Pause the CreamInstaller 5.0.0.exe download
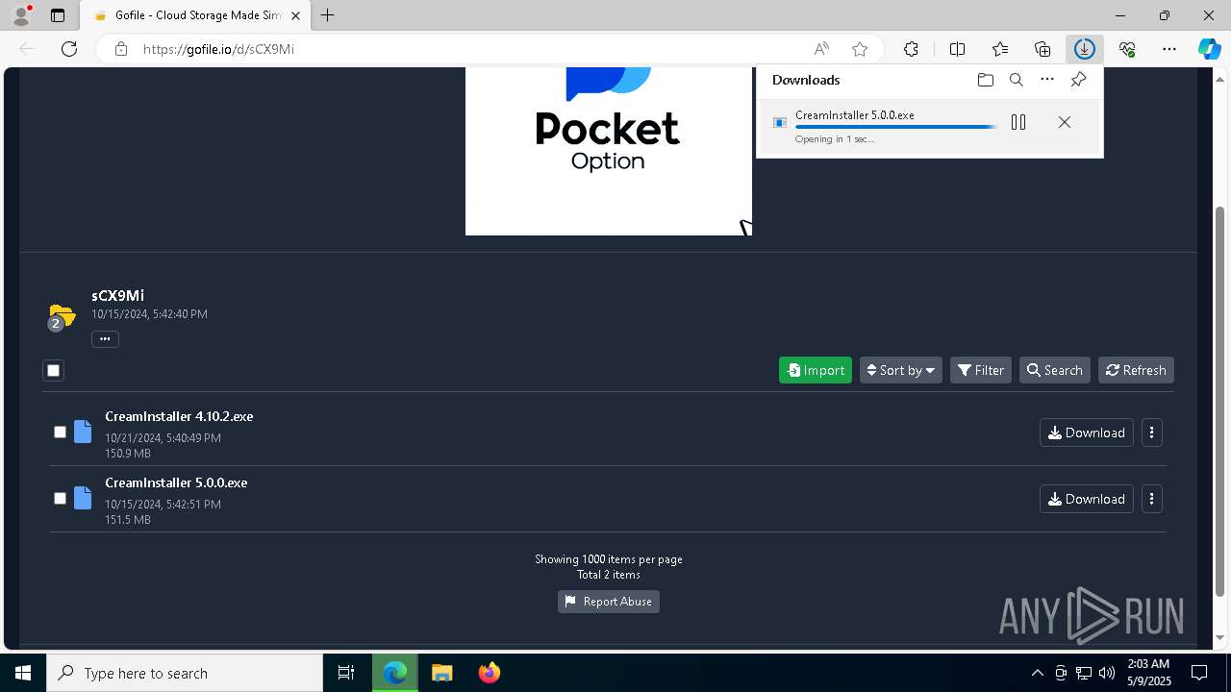 [1018, 122]
